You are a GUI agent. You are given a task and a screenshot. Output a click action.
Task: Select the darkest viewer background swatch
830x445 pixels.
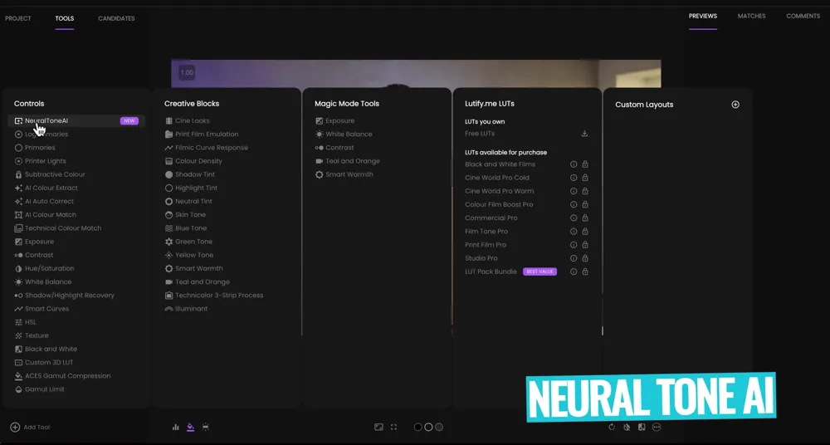tap(417, 427)
